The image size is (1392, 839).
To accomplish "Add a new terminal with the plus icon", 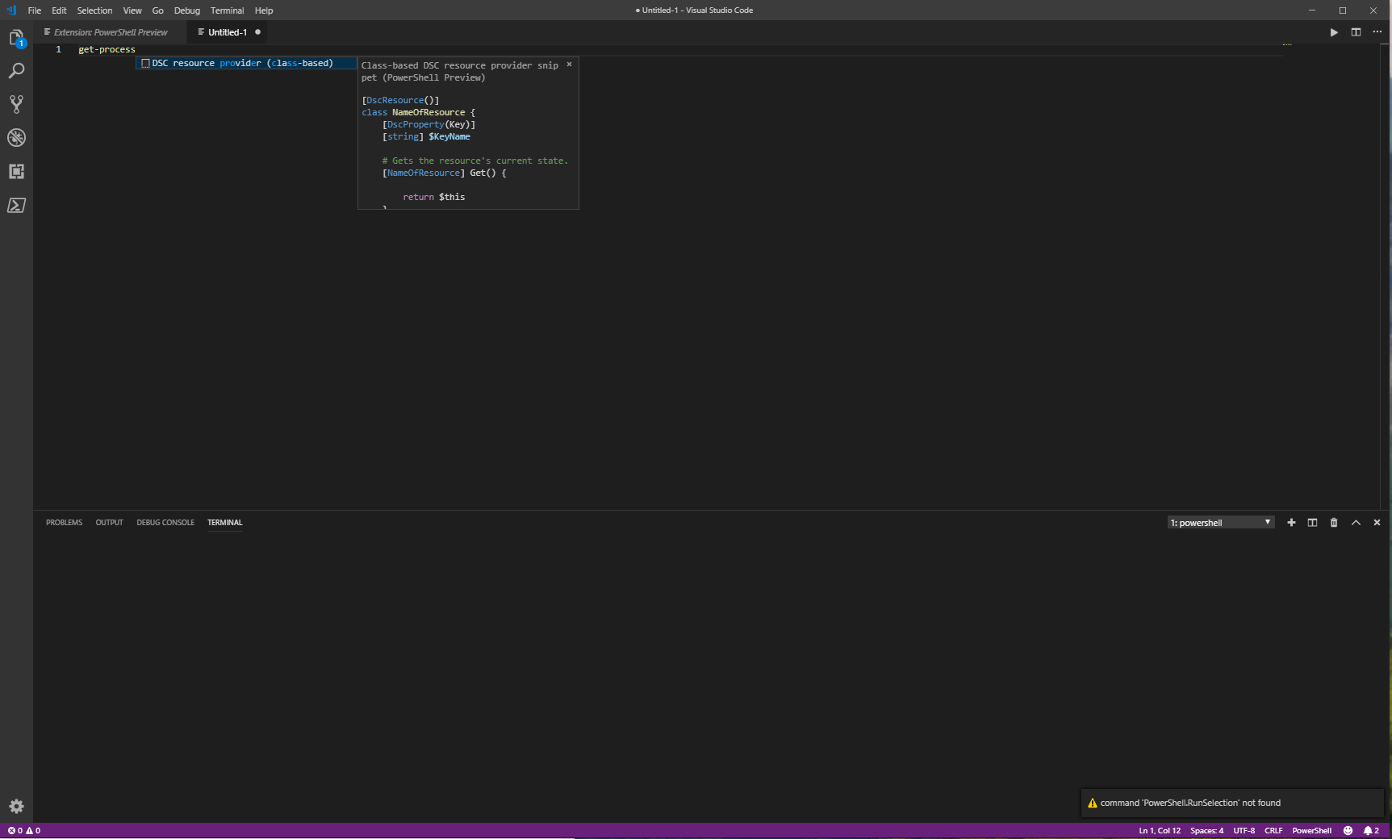I will click(1290, 523).
